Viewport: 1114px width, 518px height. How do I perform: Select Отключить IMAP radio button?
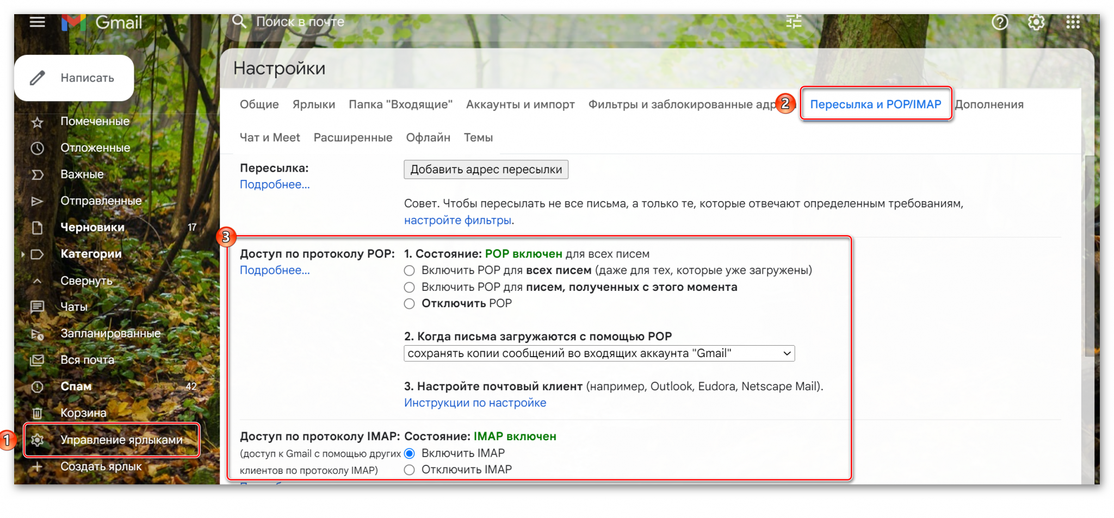pos(410,470)
